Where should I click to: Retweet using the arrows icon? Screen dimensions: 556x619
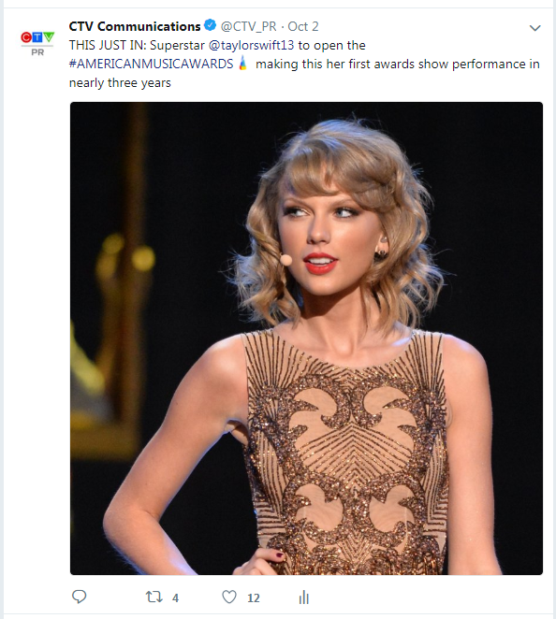(x=154, y=597)
